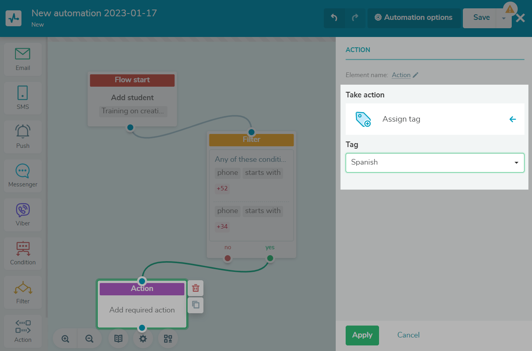Save the automation

(480, 17)
